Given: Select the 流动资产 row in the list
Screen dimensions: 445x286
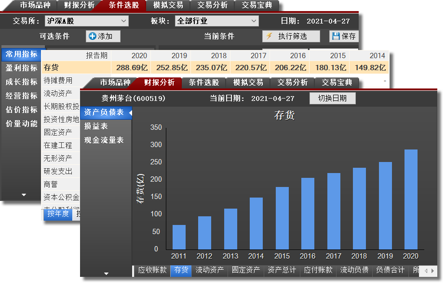Looking at the screenshot, I should pos(61,94).
